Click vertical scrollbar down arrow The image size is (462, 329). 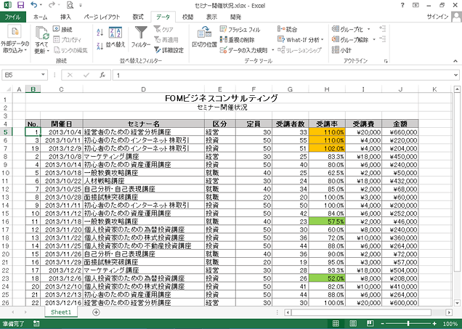coord(457,303)
